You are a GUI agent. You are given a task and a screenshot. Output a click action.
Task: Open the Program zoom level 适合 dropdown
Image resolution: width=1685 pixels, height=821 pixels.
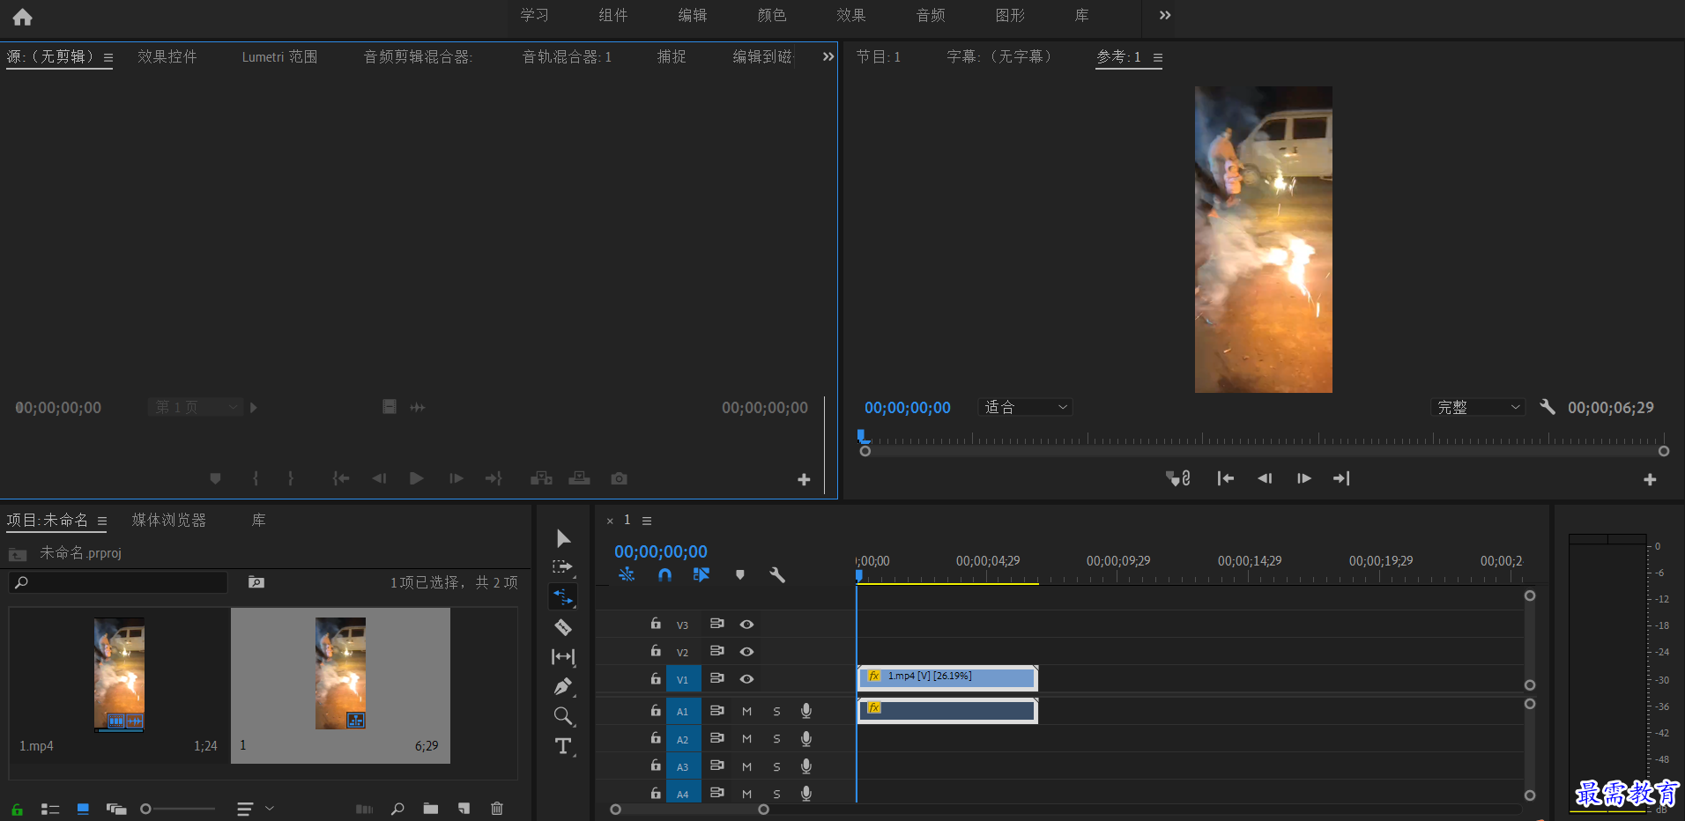click(1025, 407)
